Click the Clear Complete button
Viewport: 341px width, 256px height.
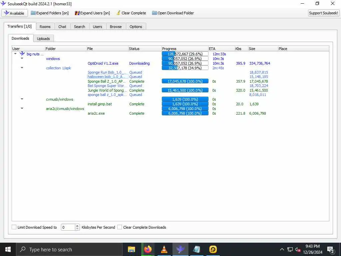(x=131, y=13)
